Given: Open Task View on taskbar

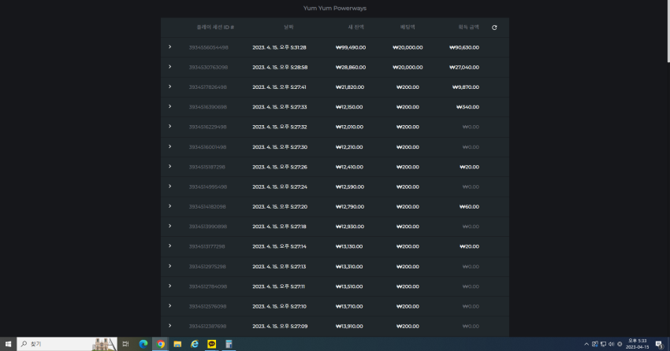Looking at the screenshot, I should pos(125,344).
